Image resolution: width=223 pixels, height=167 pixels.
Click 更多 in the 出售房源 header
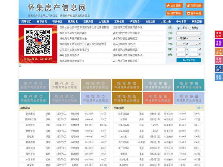(x=106, y=108)
